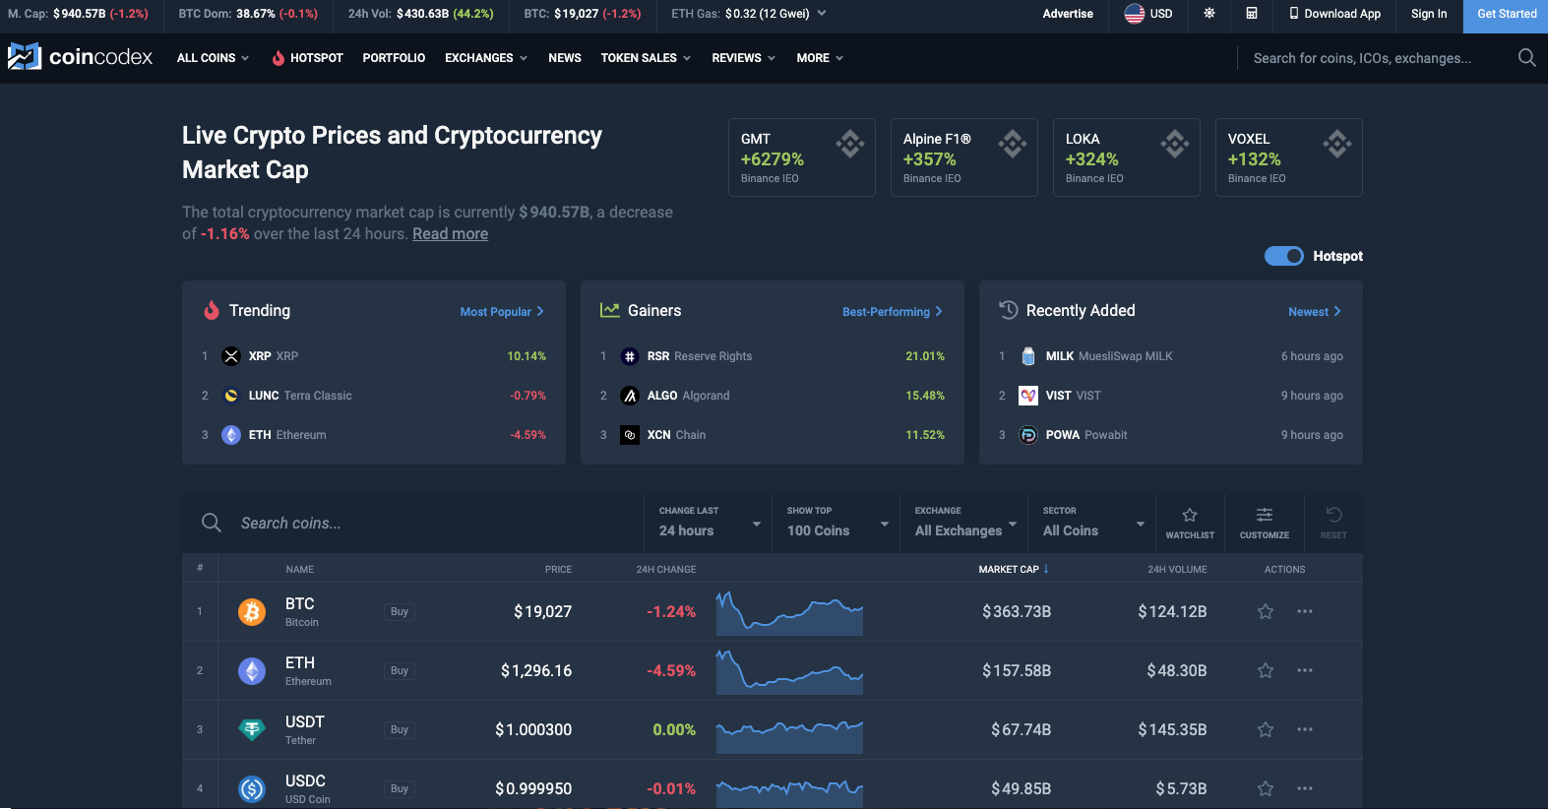
Task: Open USDC row more actions menu
Action: point(1305,788)
